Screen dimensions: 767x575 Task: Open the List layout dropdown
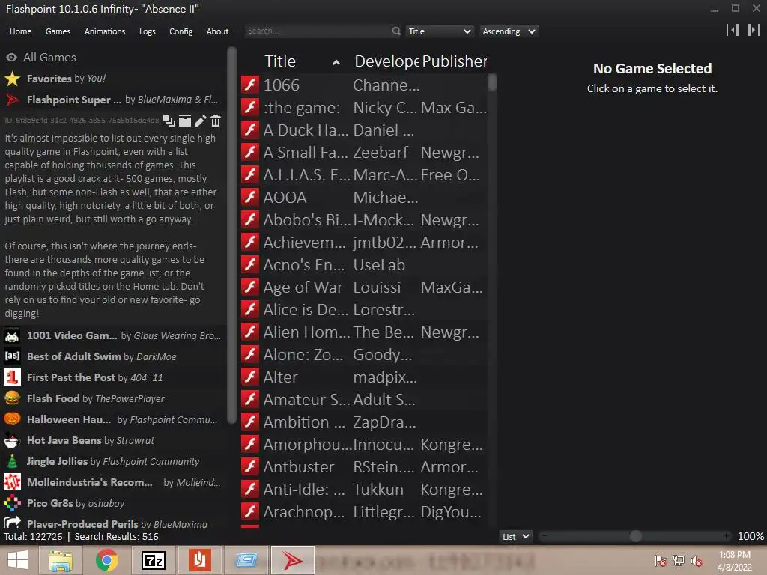click(515, 536)
